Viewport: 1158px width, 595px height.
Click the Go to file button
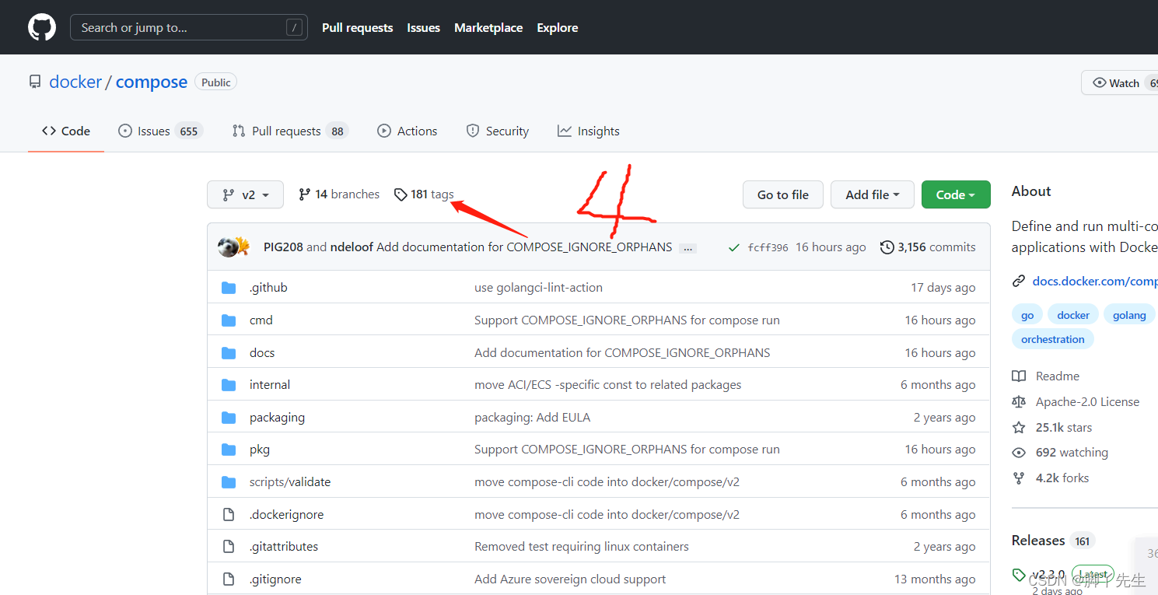coord(783,194)
